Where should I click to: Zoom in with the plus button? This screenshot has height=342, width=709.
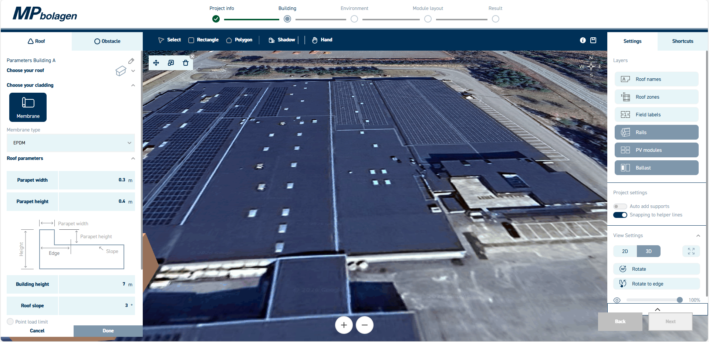344,325
